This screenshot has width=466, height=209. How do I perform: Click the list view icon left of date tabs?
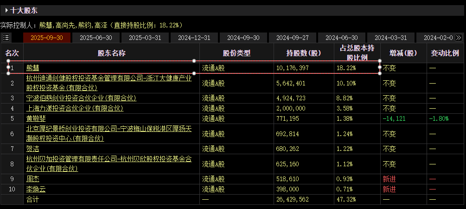pyautogui.click(x=6, y=38)
